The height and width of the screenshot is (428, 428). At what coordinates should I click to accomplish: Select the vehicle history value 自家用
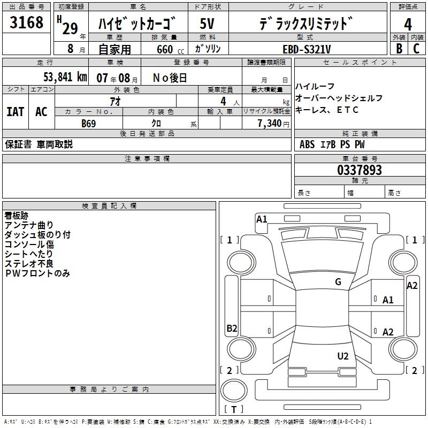point(114,49)
